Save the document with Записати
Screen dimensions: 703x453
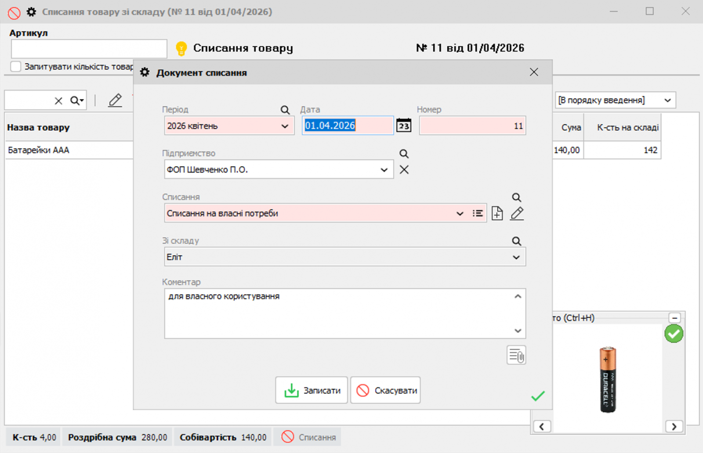point(311,390)
